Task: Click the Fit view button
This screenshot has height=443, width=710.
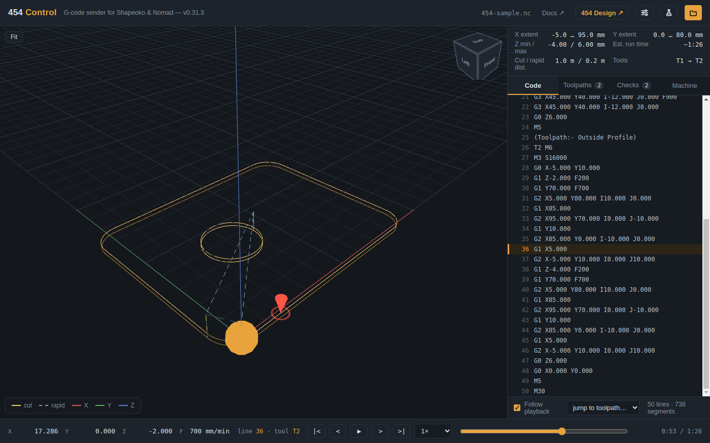Action: click(14, 37)
